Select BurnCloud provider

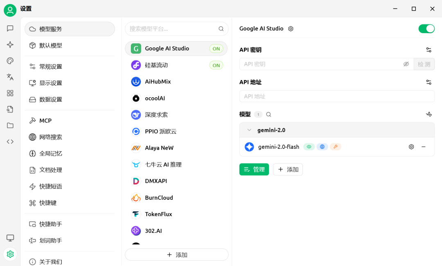pyautogui.click(x=176, y=198)
